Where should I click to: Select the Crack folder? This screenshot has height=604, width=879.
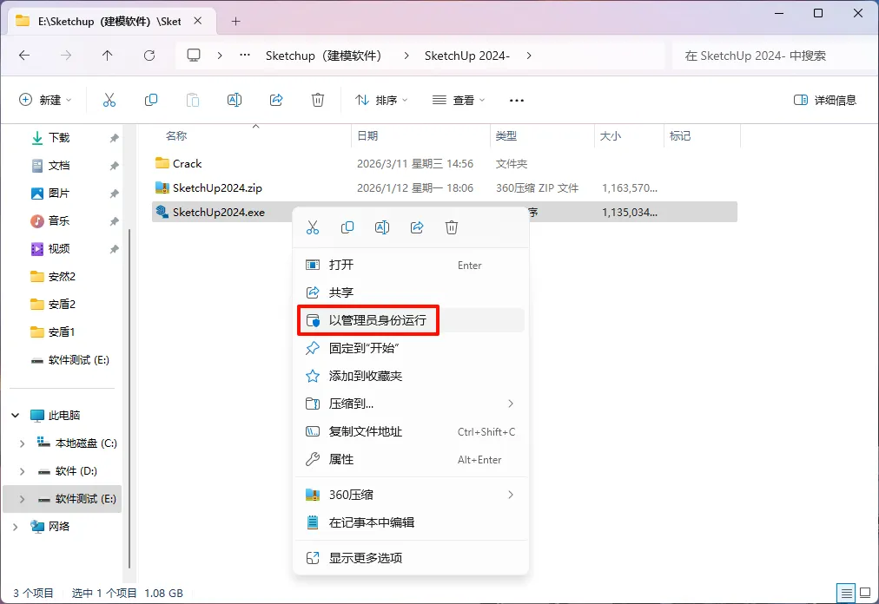coord(445,164)
